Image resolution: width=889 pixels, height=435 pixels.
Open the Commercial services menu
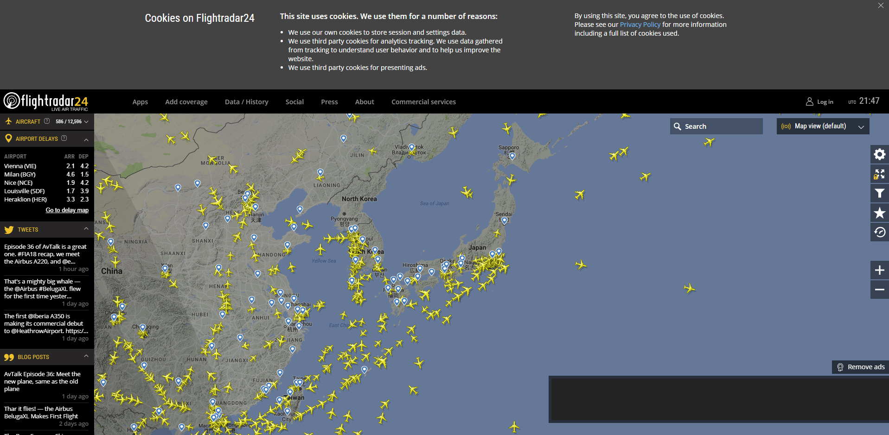tap(423, 102)
